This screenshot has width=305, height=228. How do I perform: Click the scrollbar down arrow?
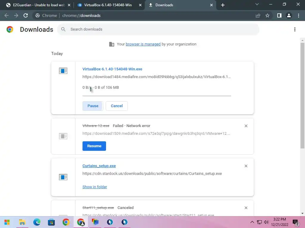click(302, 213)
